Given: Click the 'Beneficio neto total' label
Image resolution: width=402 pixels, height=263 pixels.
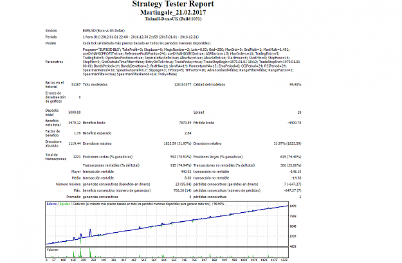Looking at the screenshot, I should pos(53,123).
